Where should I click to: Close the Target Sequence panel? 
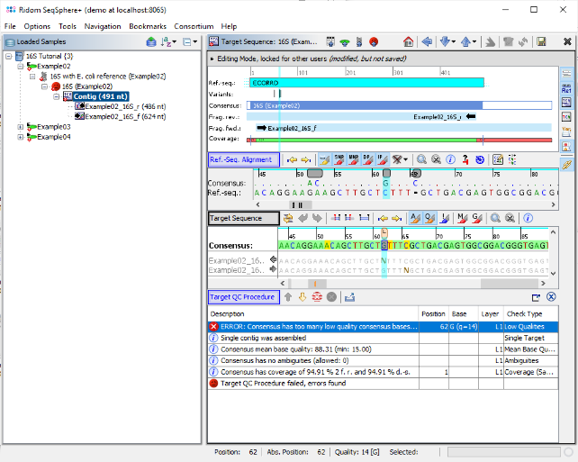coord(567,41)
